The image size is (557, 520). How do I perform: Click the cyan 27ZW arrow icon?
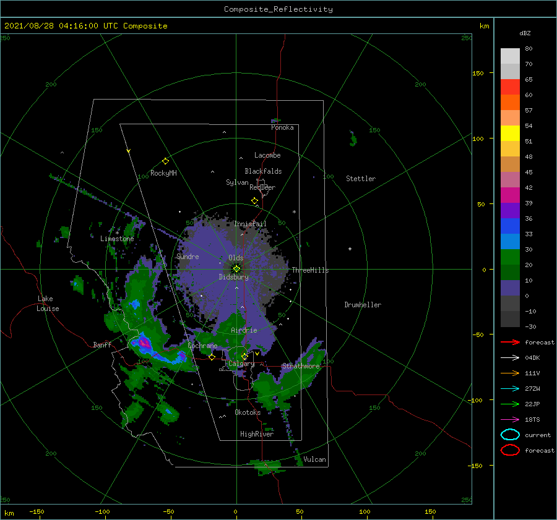pos(510,388)
